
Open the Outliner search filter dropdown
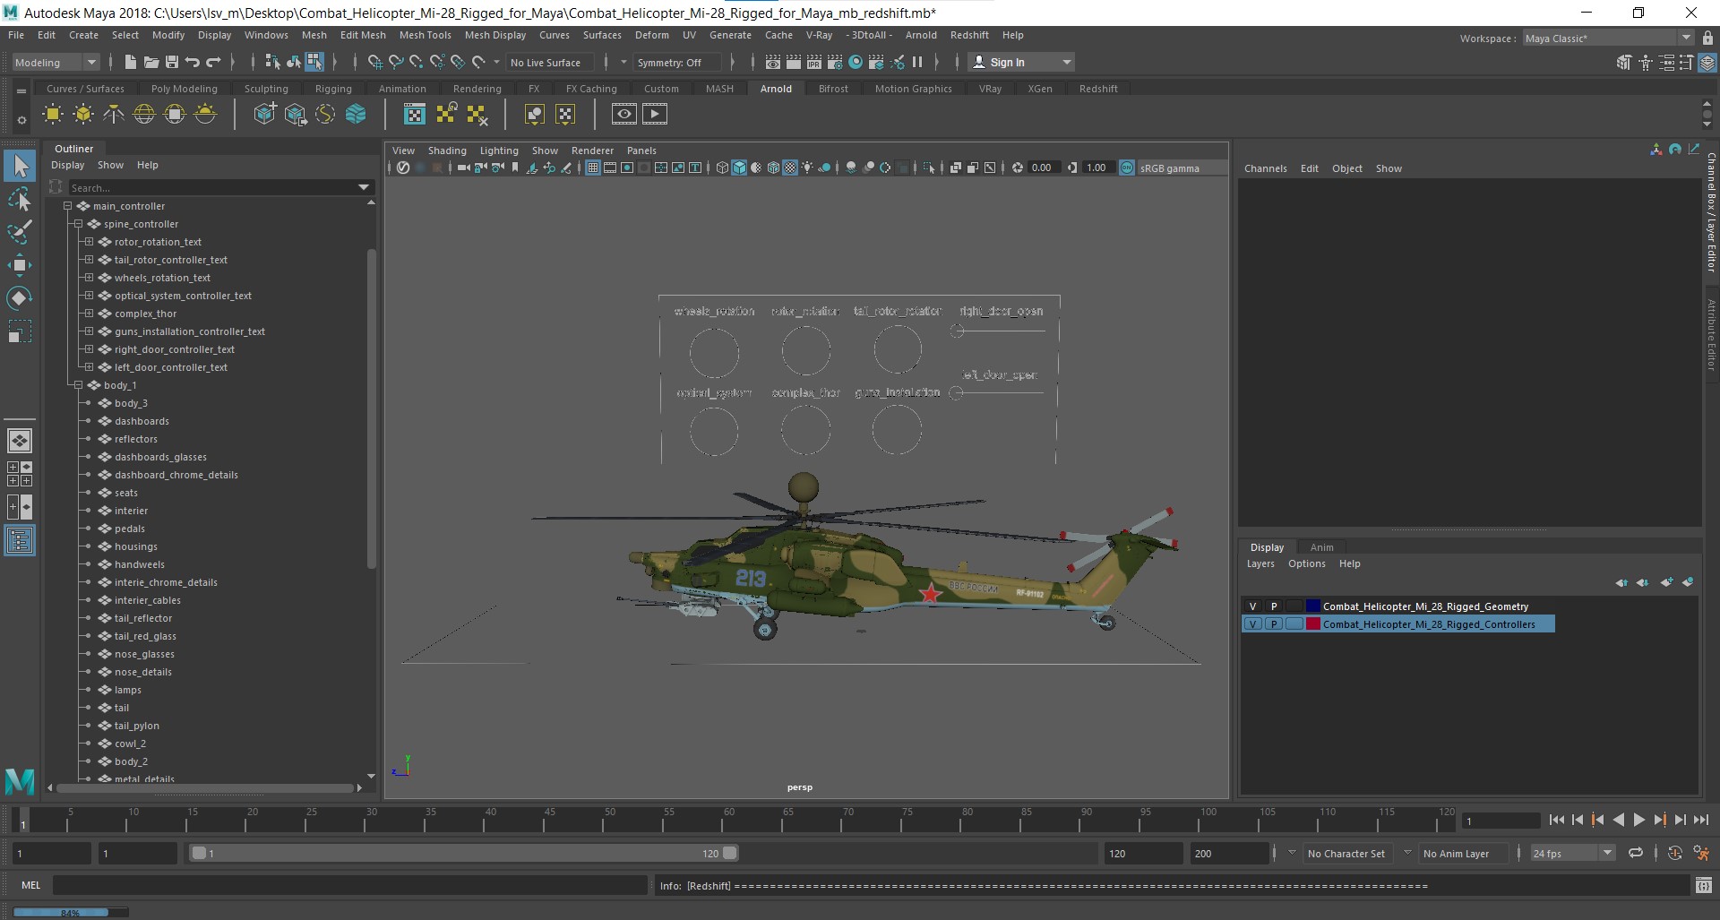pyautogui.click(x=364, y=187)
